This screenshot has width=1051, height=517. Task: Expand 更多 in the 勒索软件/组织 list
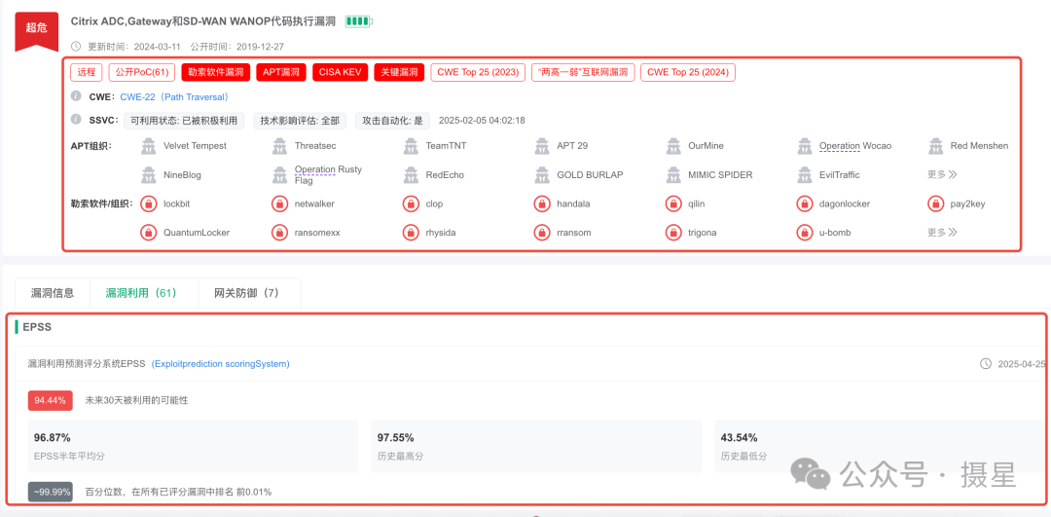[942, 233]
